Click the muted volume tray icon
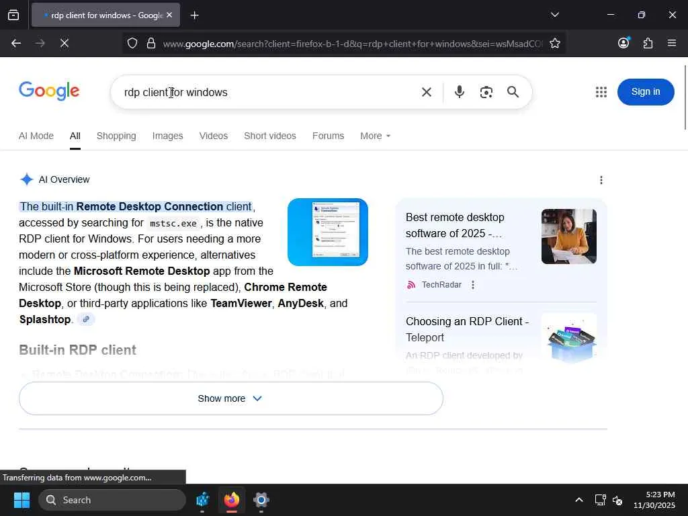Image resolution: width=688 pixels, height=516 pixels. point(617,500)
